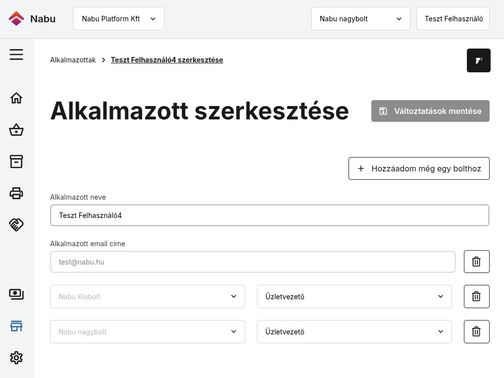Expand the Nabu nagybolt shop selector in form
504x378 pixels.
148,331
